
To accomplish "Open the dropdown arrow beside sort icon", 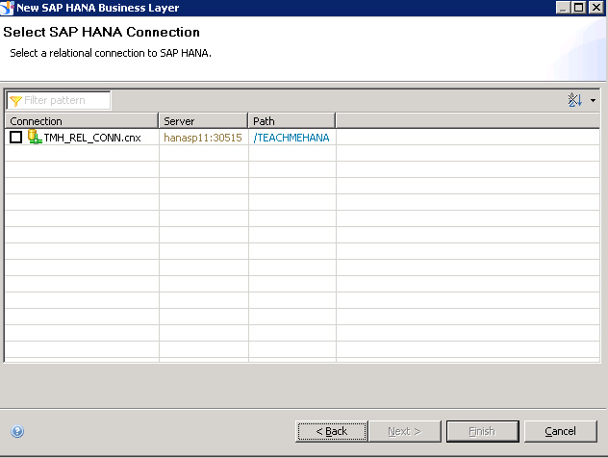I will [594, 101].
